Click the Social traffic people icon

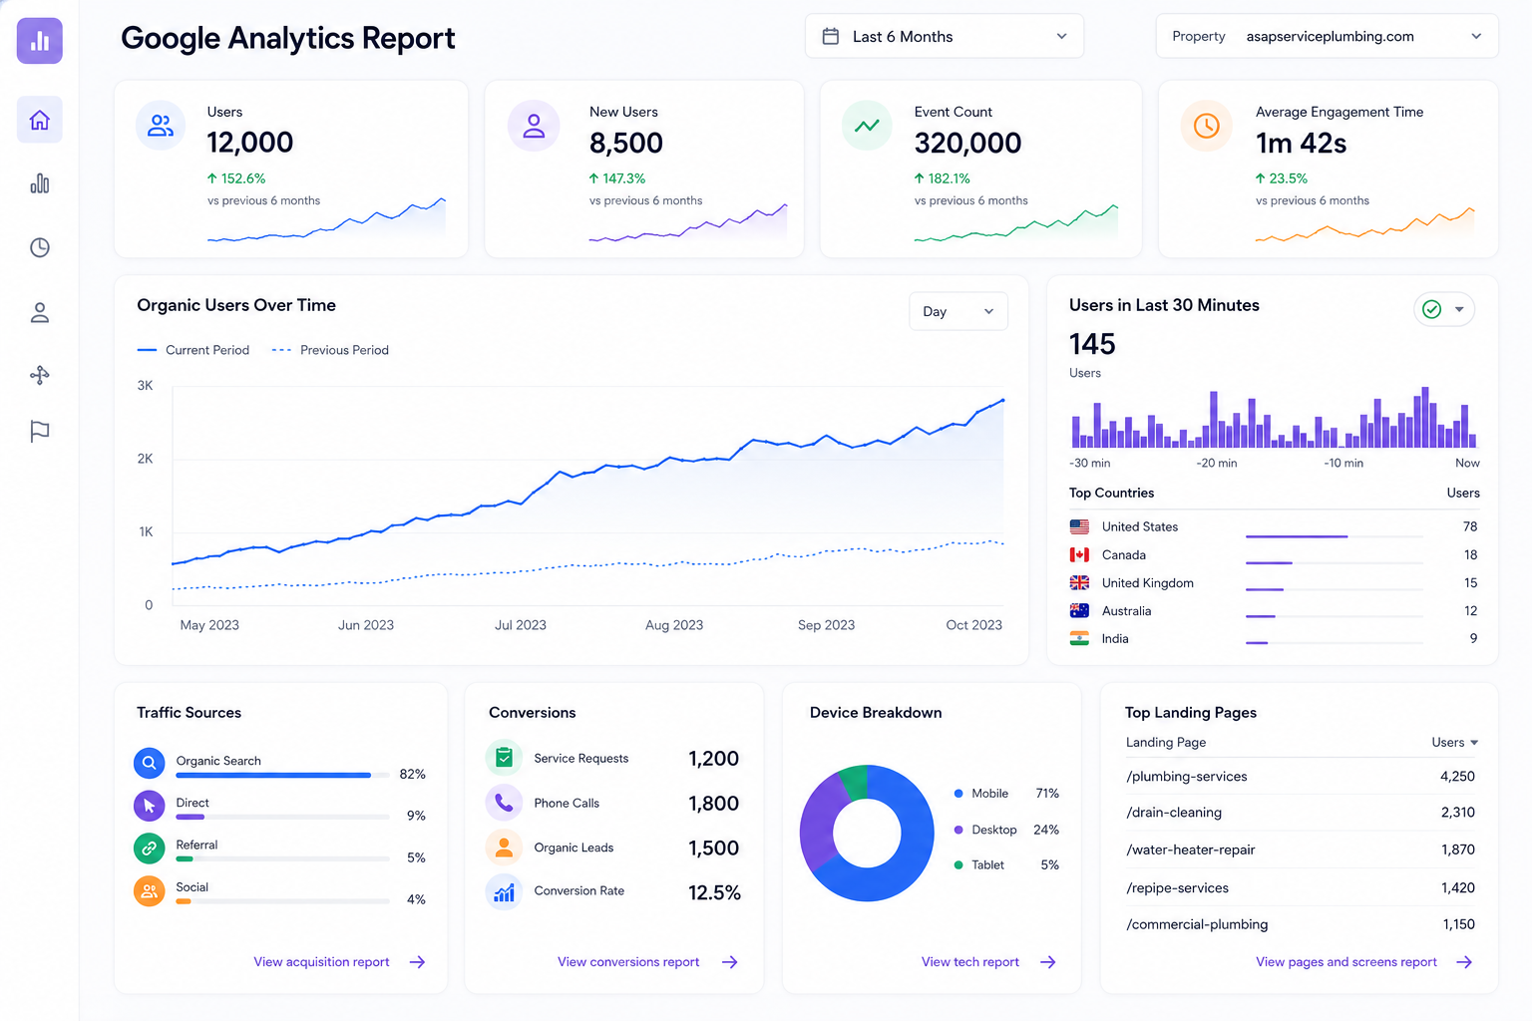click(149, 890)
